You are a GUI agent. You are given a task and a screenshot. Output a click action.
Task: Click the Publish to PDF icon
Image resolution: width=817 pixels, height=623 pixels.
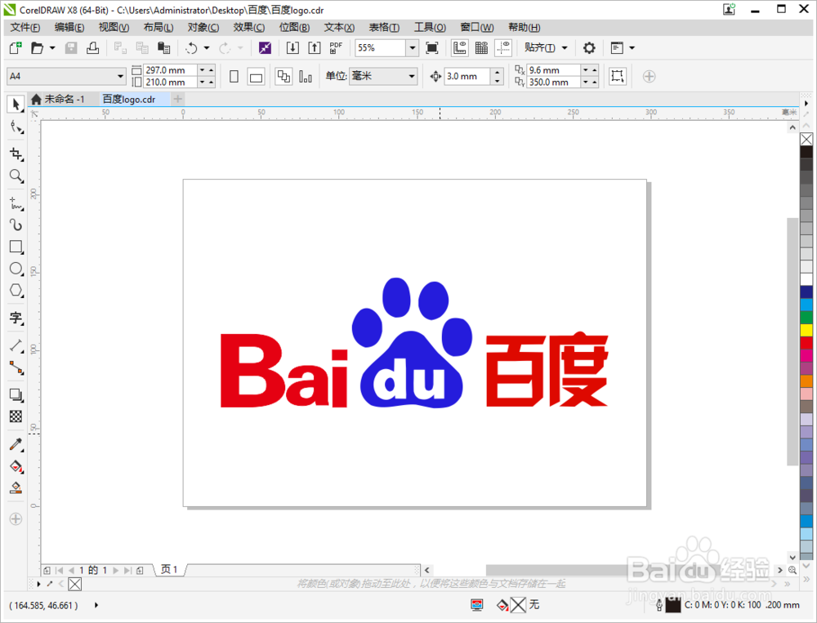pyautogui.click(x=335, y=47)
